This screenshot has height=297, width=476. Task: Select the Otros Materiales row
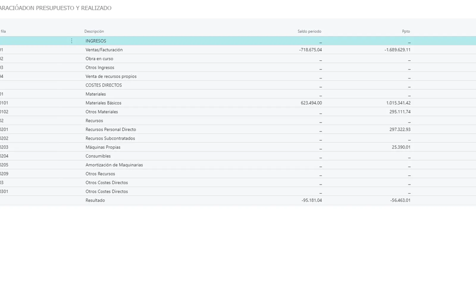click(x=102, y=112)
